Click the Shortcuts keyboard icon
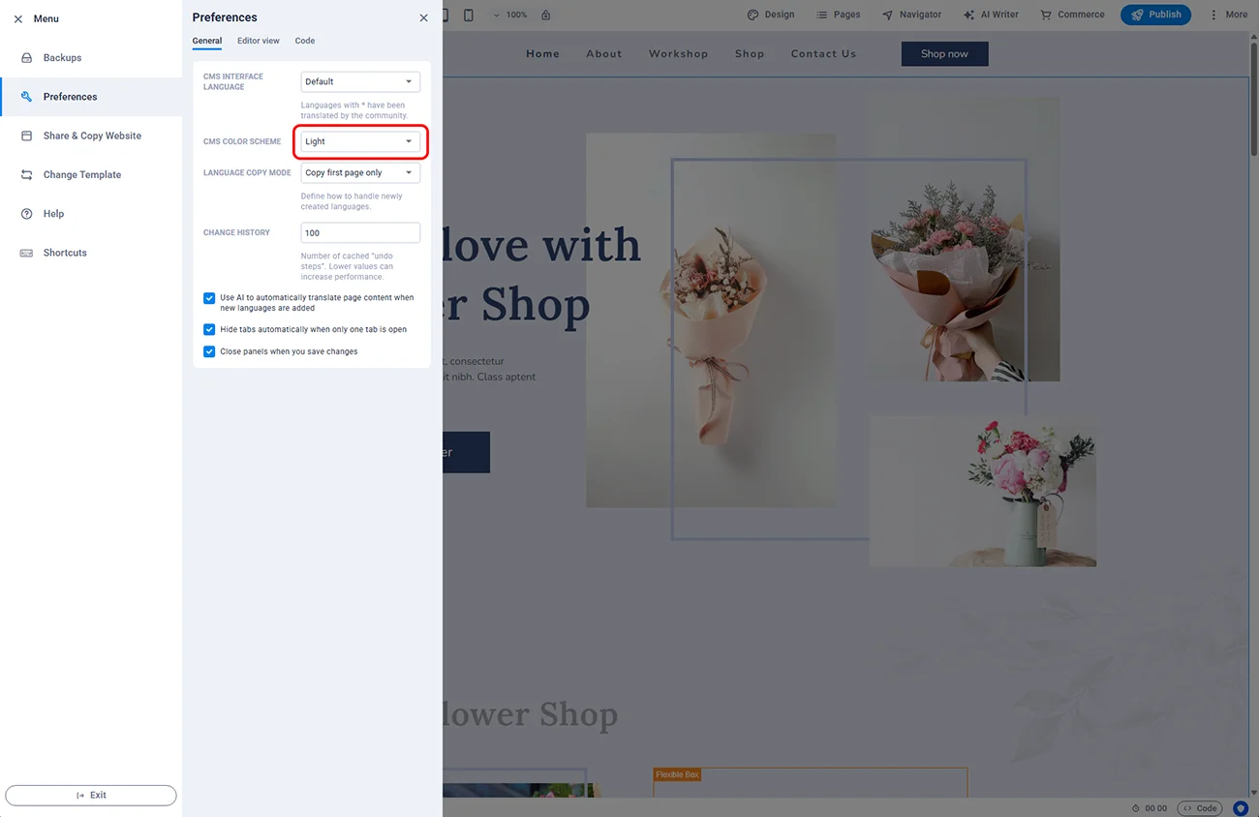The width and height of the screenshot is (1259, 817). (26, 253)
